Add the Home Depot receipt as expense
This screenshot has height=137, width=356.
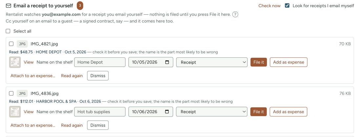click(x=288, y=62)
